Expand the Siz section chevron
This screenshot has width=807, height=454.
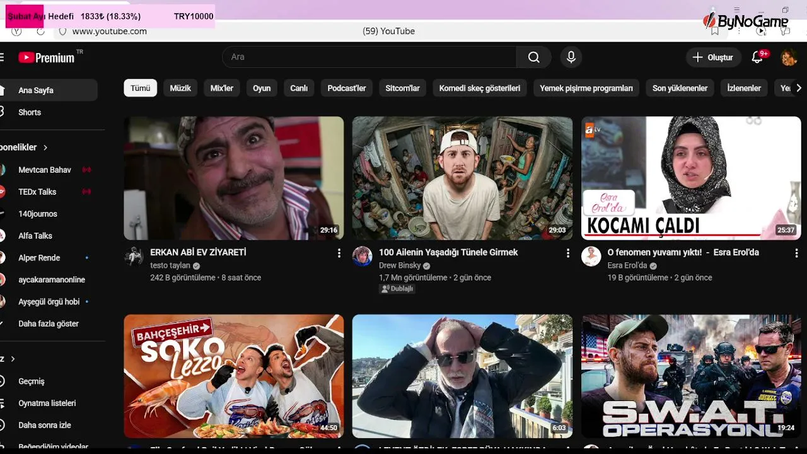click(13, 359)
